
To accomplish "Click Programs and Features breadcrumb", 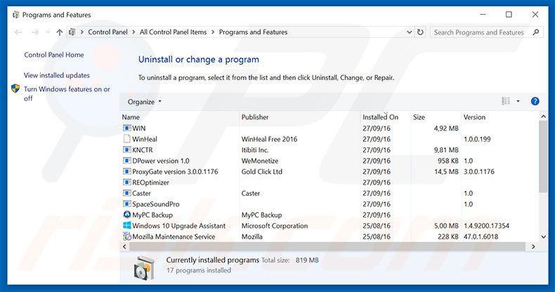I will (253, 32).
